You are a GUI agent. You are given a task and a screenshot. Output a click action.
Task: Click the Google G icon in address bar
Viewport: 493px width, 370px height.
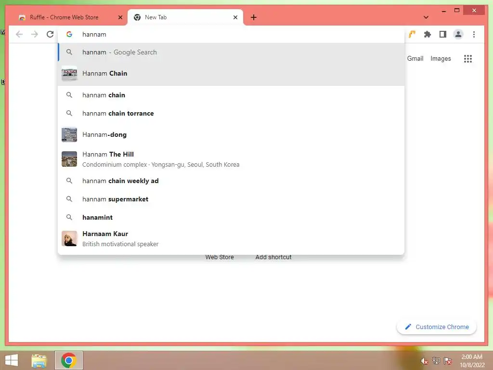[x=69, y=34]
